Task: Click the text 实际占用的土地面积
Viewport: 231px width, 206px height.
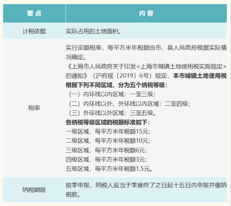Action: 93,31
